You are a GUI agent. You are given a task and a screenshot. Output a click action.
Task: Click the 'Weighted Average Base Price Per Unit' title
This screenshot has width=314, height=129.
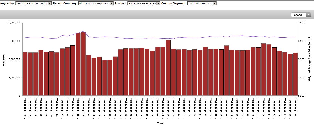309,59
